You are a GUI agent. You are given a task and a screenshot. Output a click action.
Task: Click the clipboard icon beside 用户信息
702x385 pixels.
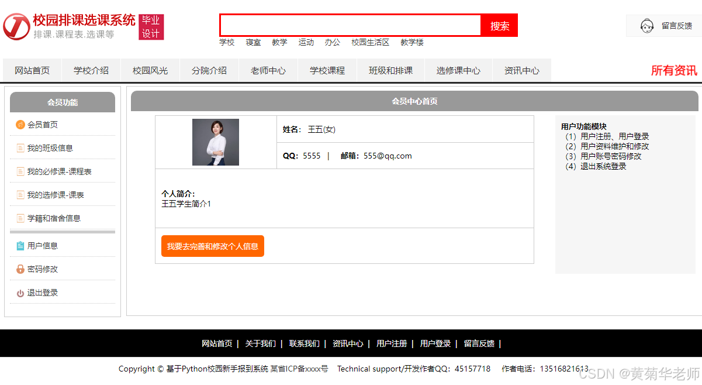tap(20, 246)
